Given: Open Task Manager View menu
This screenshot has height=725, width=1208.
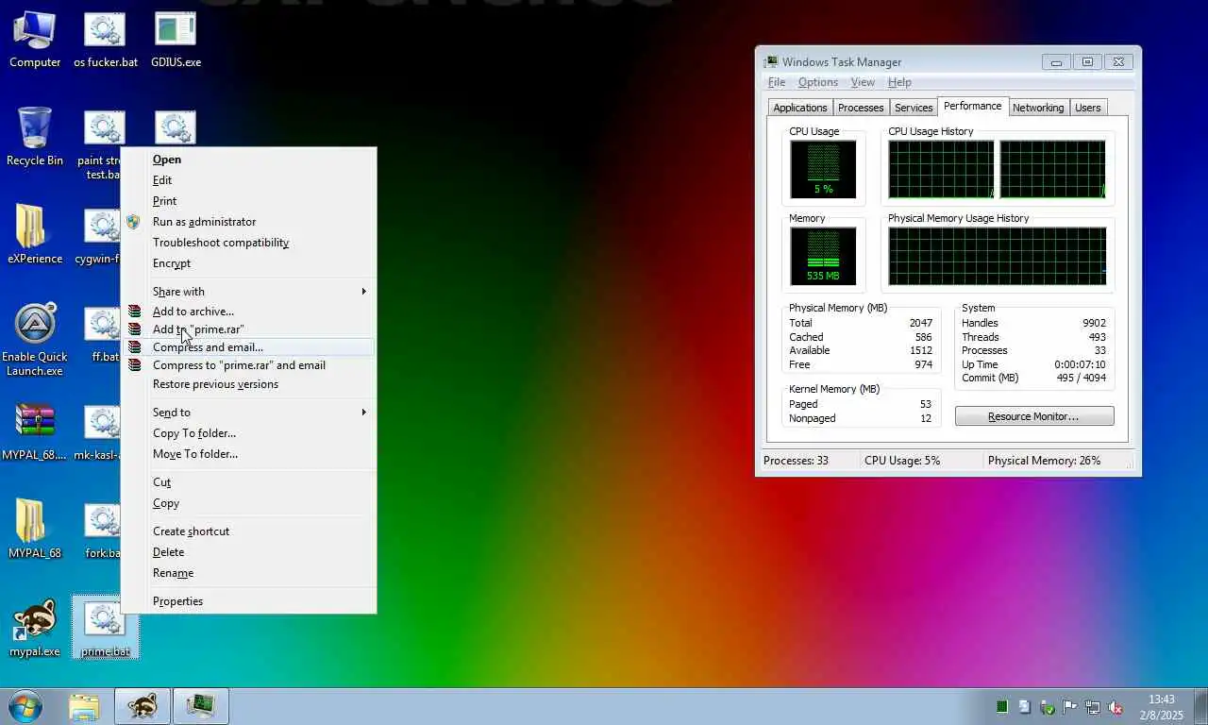Looking at the screenshot, I should [863, 83].
